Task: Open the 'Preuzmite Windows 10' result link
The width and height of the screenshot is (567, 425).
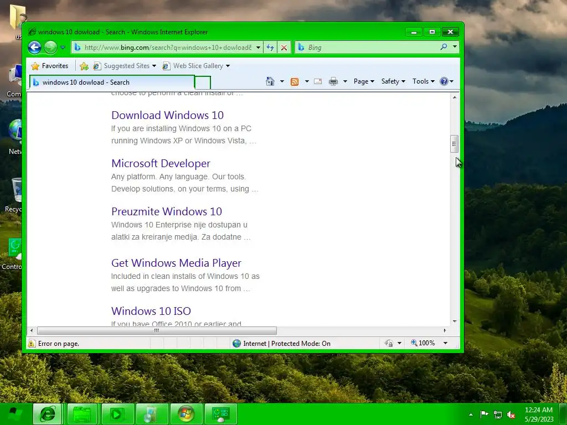Action: point(167,211)
